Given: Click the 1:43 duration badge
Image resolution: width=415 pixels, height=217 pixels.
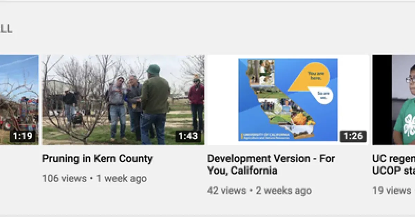Looking at the screenshot, I should pyautogui.click(x=188, y=136).
